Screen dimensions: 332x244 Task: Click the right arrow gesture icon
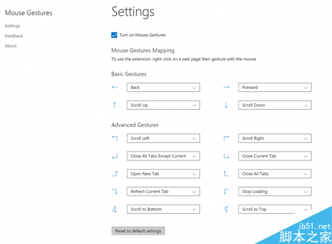pyautogui.click(x=226, y=87)
